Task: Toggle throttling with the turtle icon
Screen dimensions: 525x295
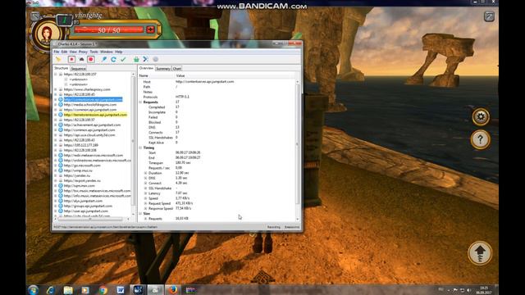Action: point(81,59)
